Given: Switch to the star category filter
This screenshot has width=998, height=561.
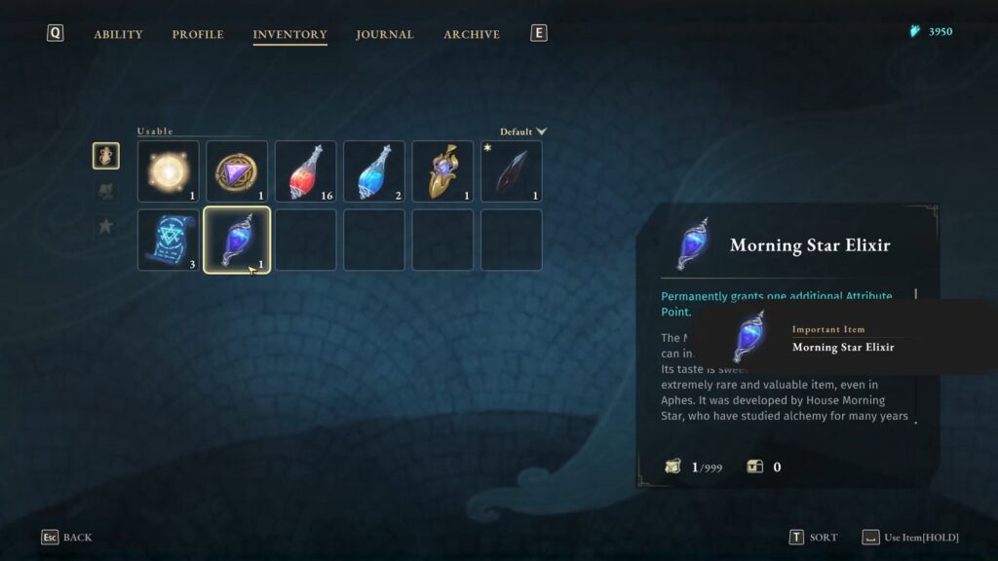Looking at the screenshot, I should coord(105,226).
